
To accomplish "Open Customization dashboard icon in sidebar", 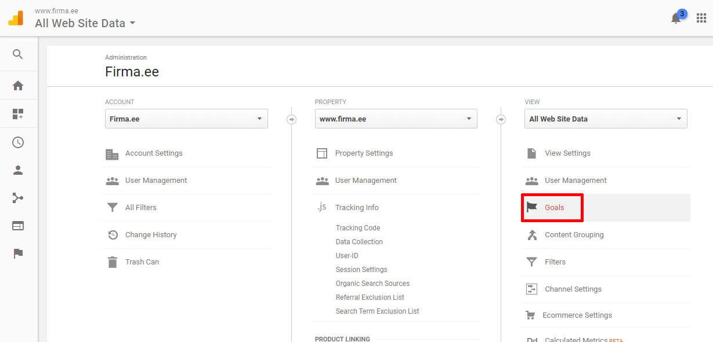I will (x=18, y=114).
